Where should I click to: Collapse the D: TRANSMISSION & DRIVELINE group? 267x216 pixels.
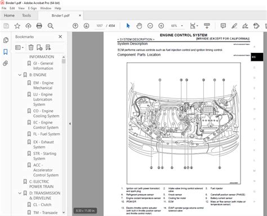[x=20, y=193]
